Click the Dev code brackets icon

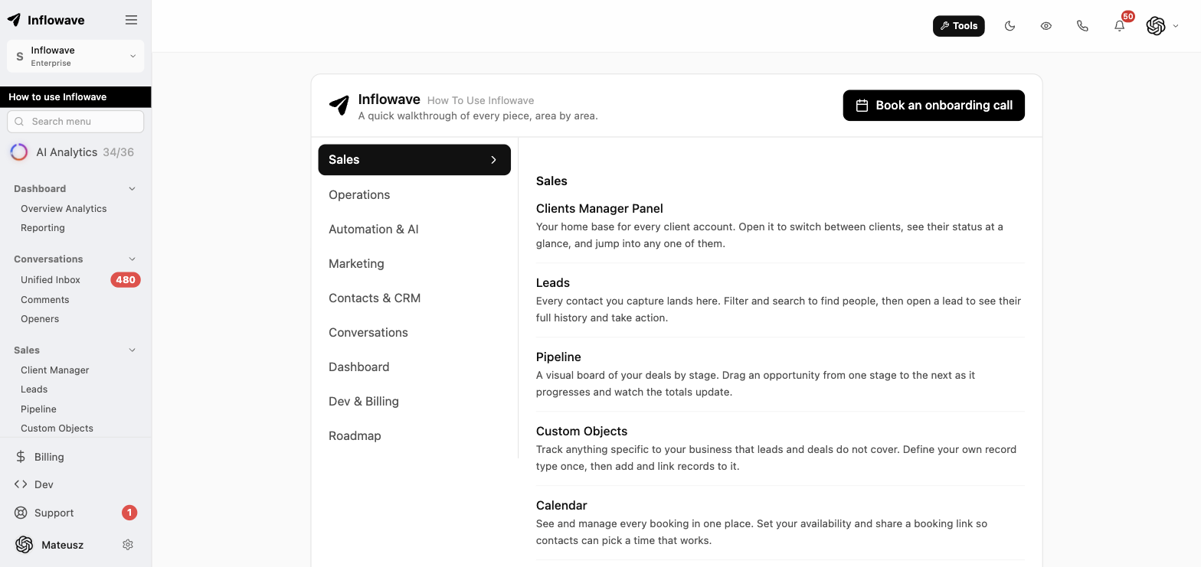21,484
